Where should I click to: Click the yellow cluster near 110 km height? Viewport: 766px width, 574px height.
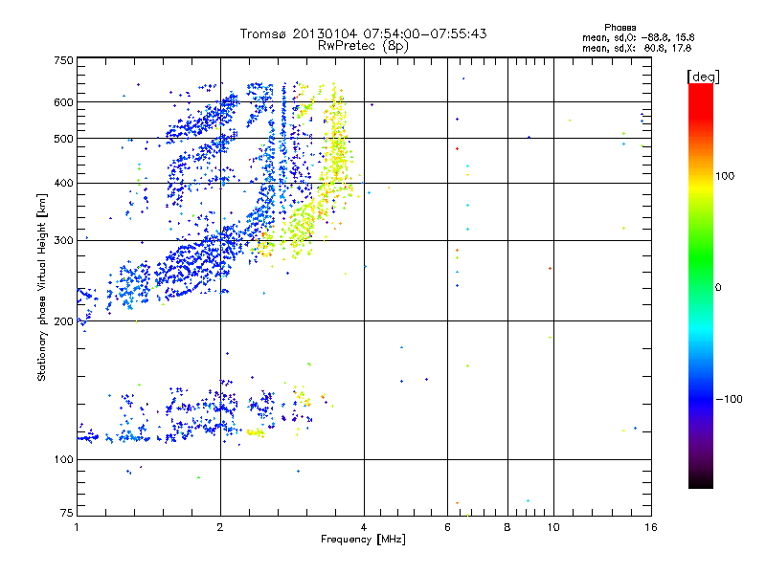tap(256, 432)
